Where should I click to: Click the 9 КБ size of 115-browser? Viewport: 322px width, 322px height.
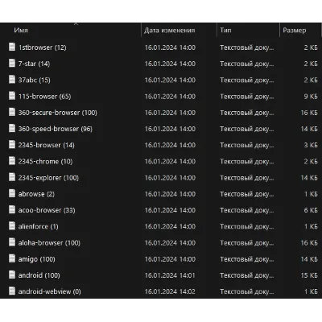click(311, 97)
